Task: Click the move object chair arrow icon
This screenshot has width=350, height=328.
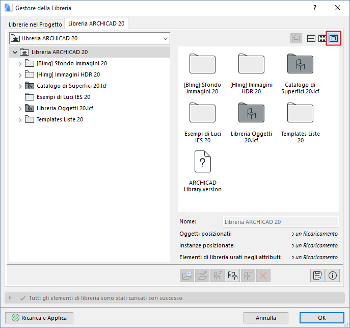Action: [248, 275]
